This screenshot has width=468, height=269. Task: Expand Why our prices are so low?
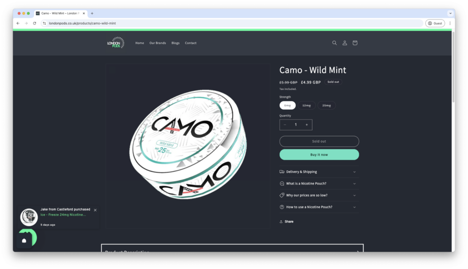[x=319, y=195]
